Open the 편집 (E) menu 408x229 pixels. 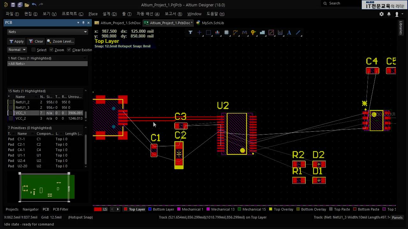tap(31, 14)
